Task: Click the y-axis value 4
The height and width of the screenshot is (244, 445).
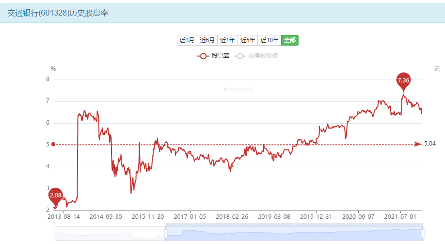Action: (48, 166)
